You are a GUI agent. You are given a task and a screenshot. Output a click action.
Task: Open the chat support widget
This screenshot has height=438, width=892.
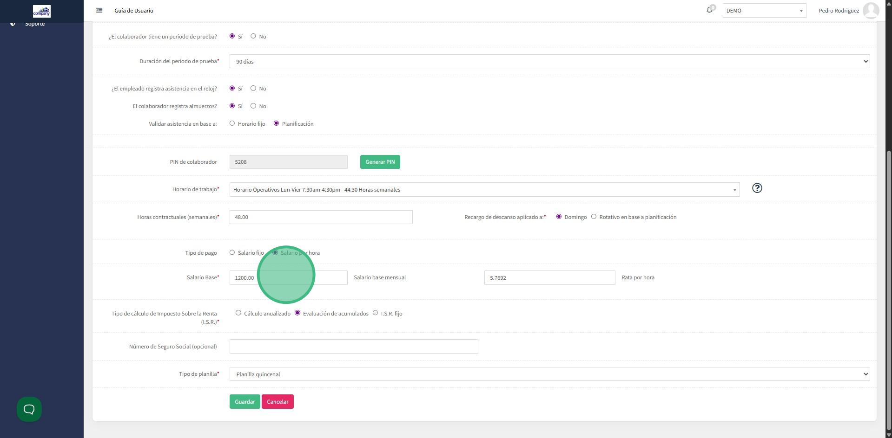click(x=29, y=409)
